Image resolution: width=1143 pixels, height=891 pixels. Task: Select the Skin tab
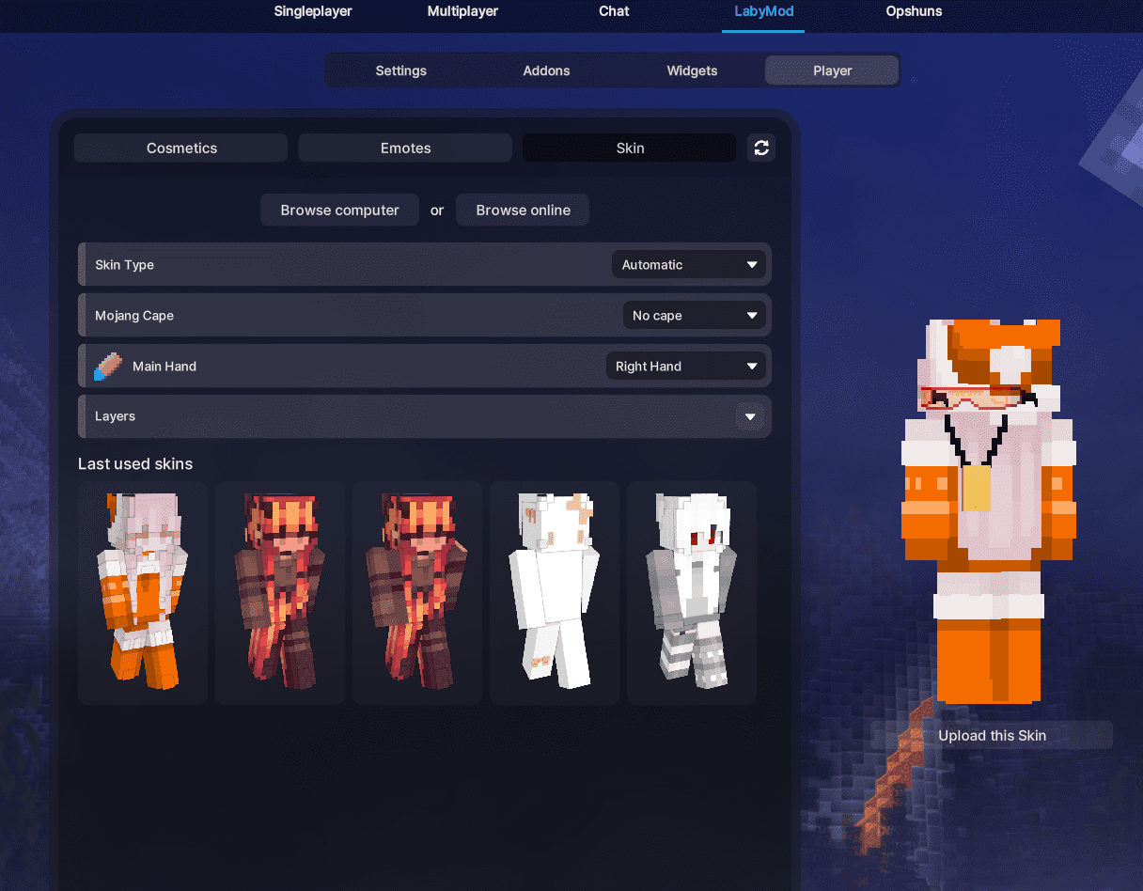630,148
